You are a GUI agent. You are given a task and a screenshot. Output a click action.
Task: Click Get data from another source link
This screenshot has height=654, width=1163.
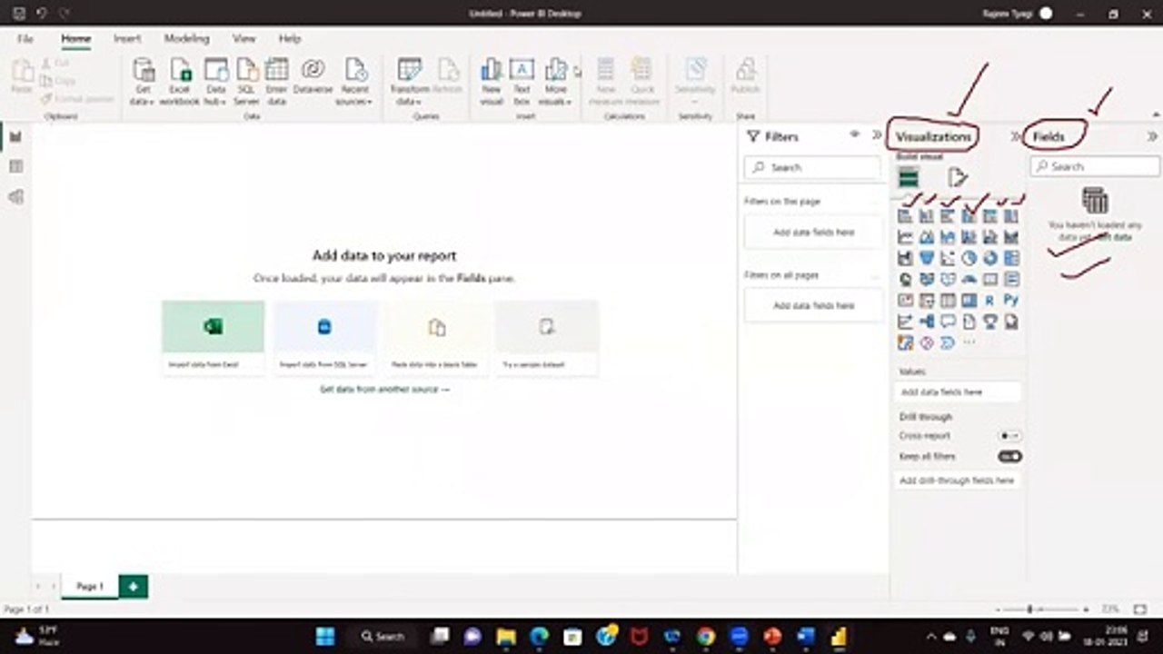pos(384,389)
